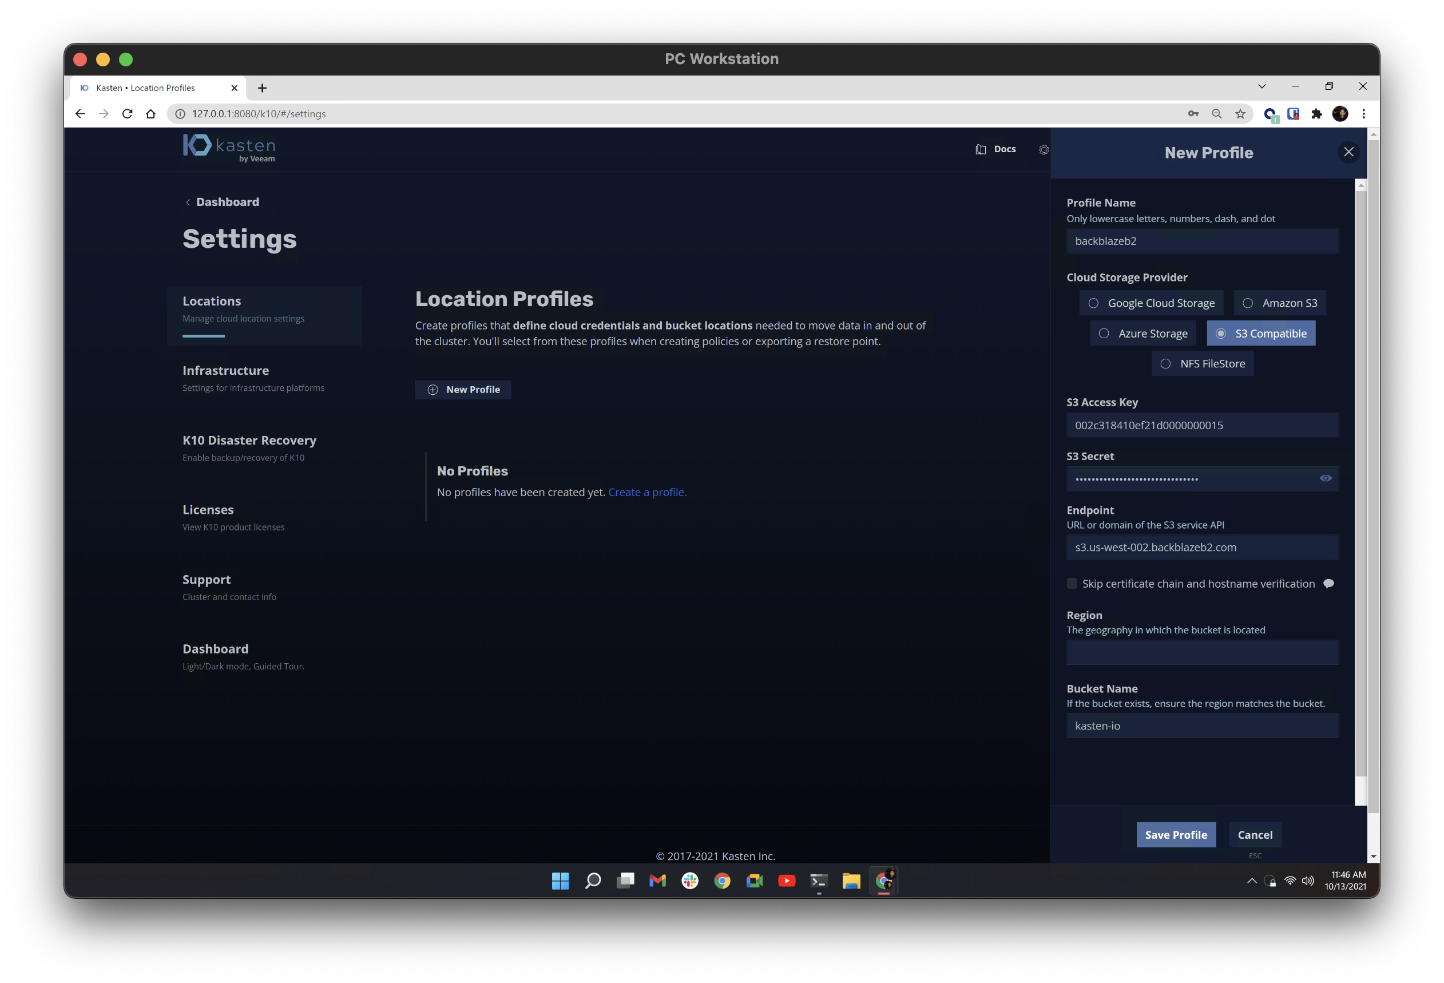Screen dimensions: 1444x983
Task: Show hidden system tray icons
Action: coord(1252,881)
